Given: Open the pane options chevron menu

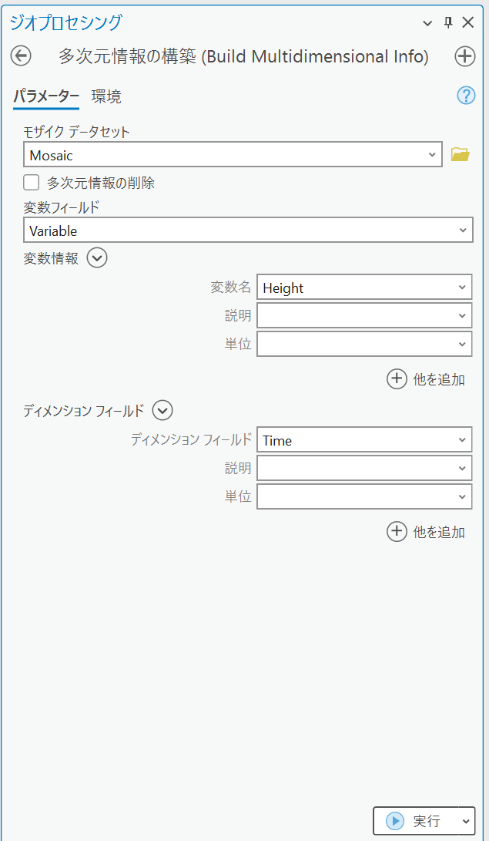Looking at the screenshot, I should [427, 22].
